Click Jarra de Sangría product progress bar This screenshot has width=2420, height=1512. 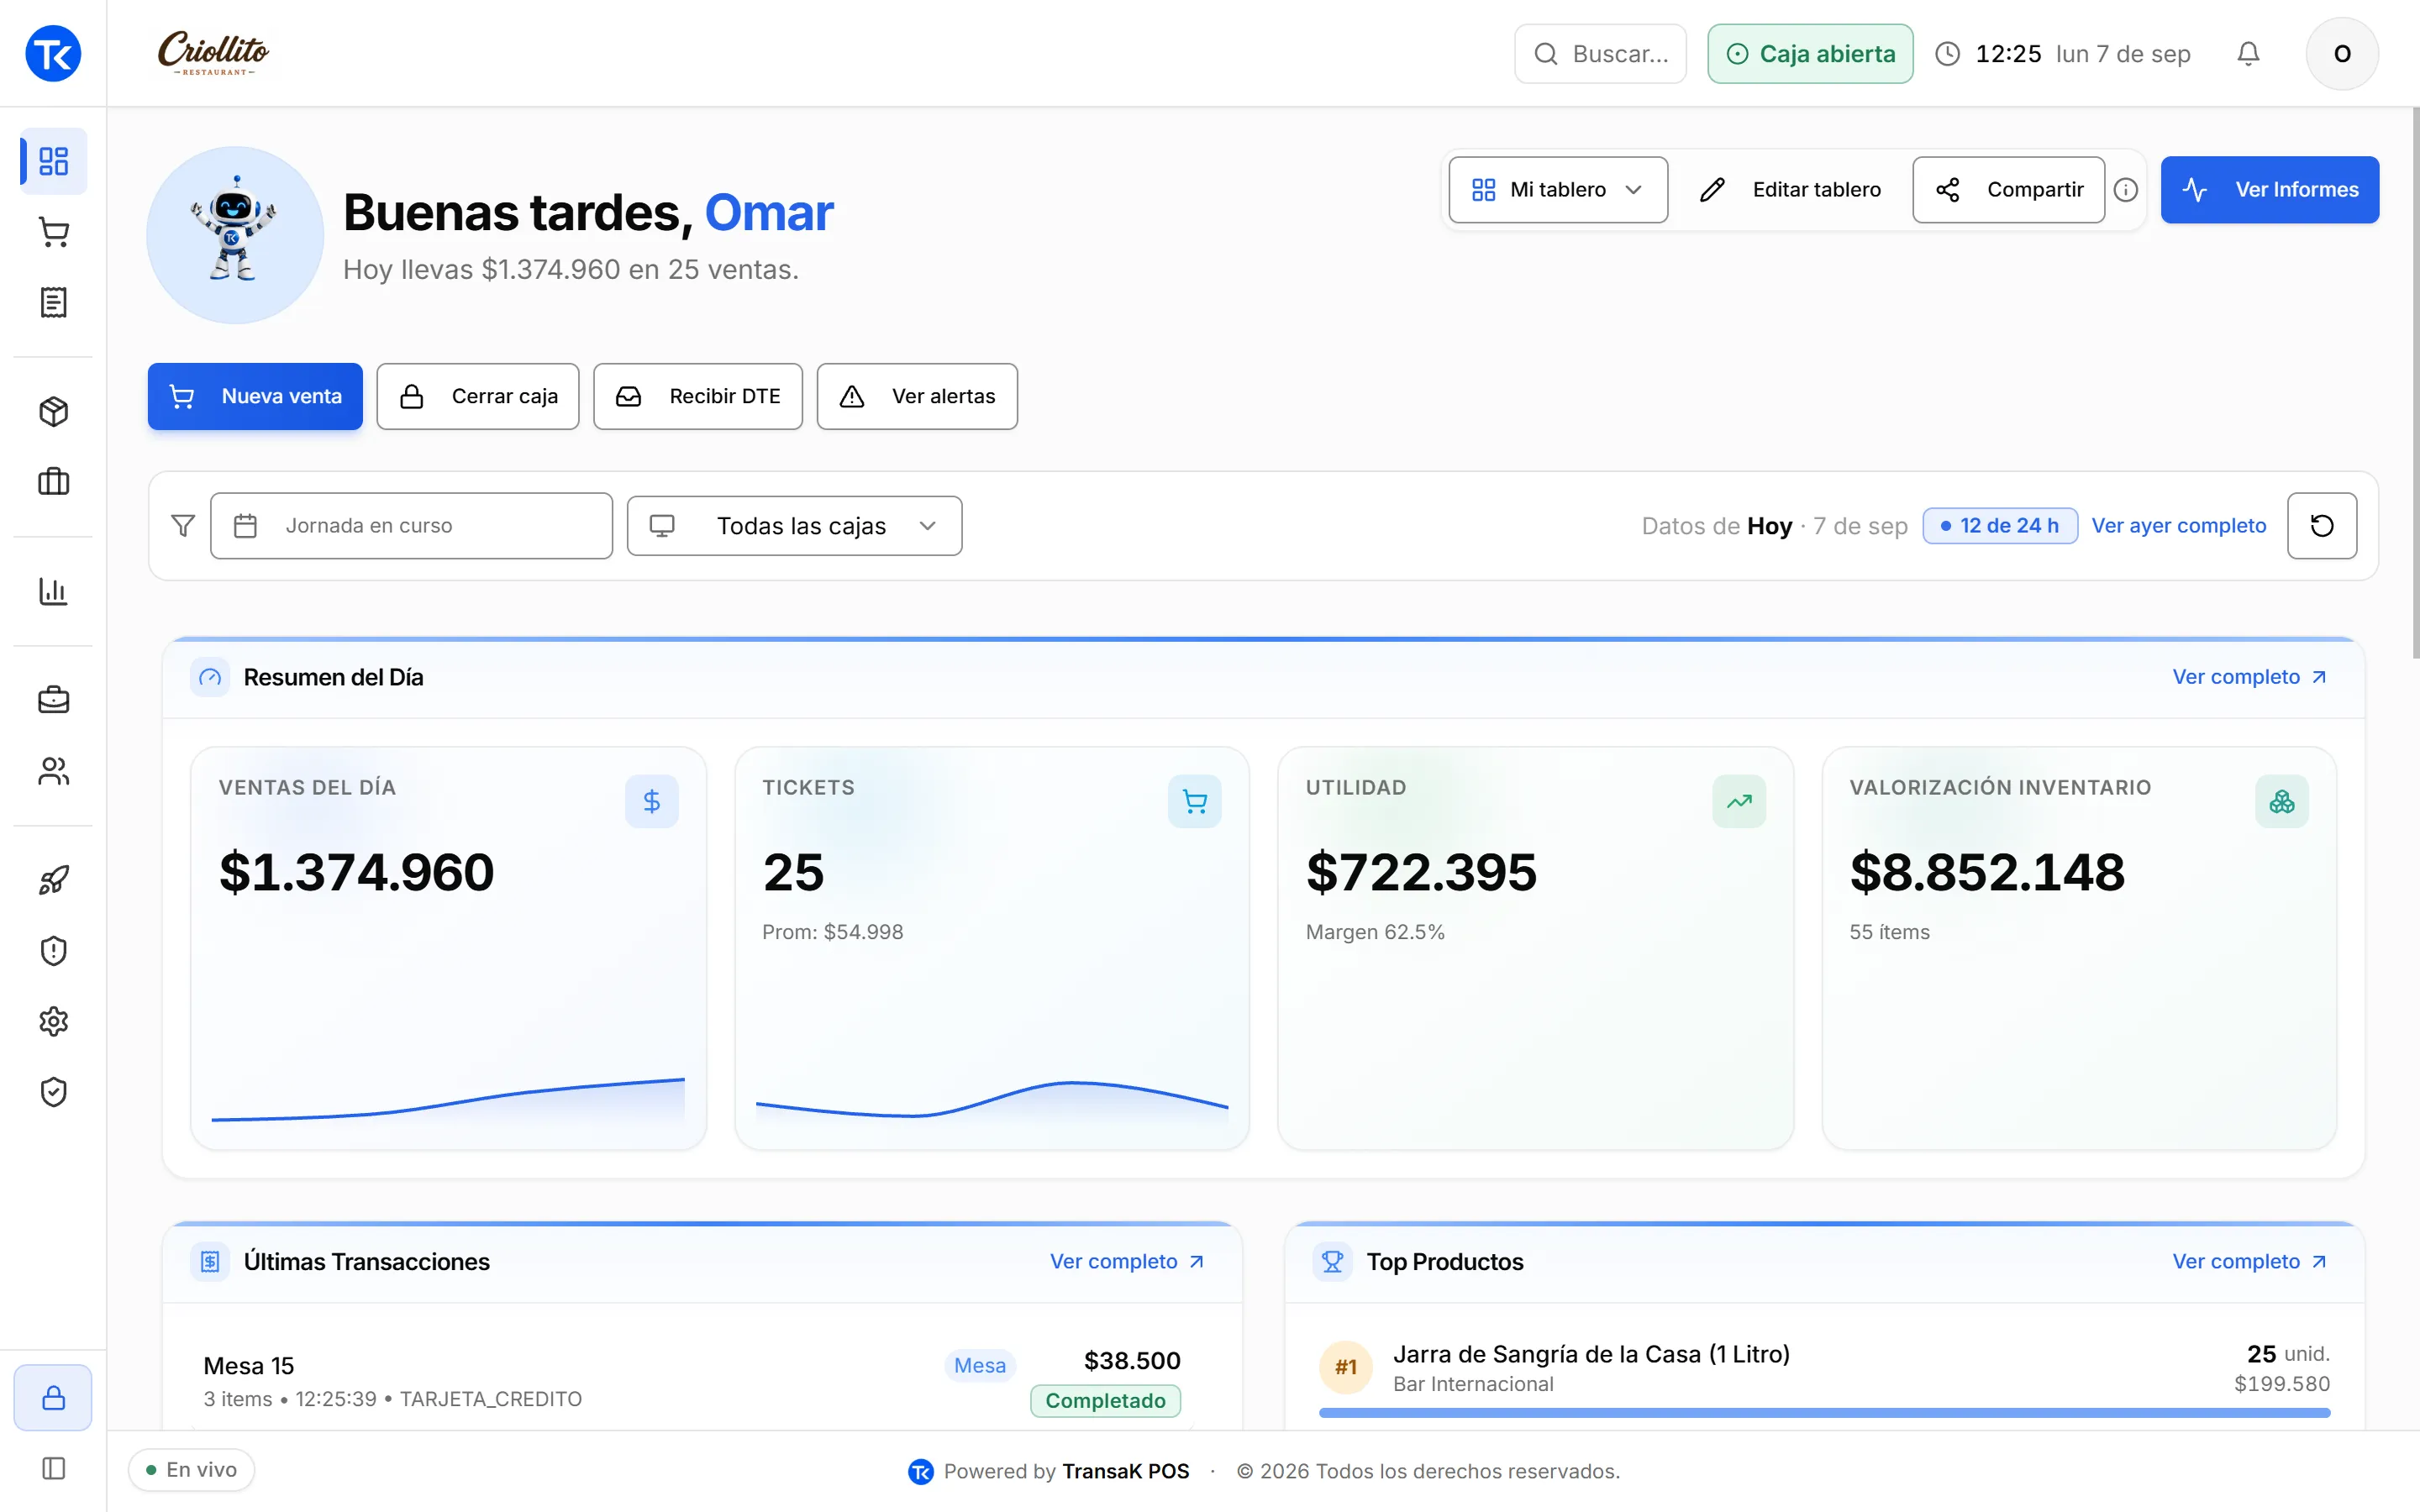coord(1824,1413)
